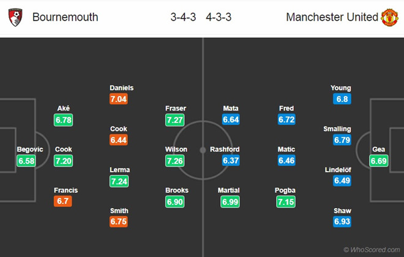
Task: Select the 3-4-3 formation label
Action: point(183,17)
